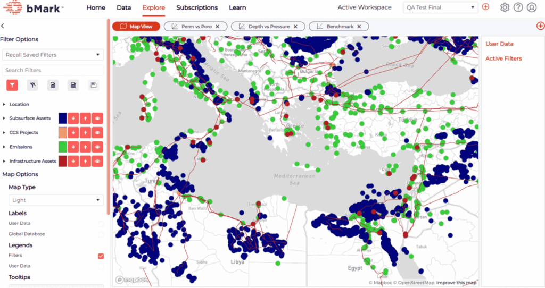Toggle visibility of Subsurface Assets layer
The width and height of the screenshot is (545, 288).
point(98,118)
